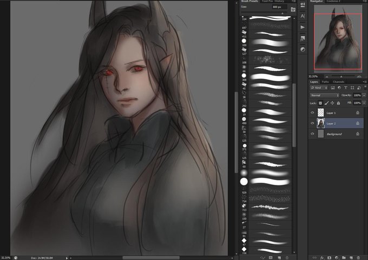This screenshot has height=260, width=368.
Task: Enable lock transparent pixels icon
Action: pyautogui.click(x=320, y=103)
